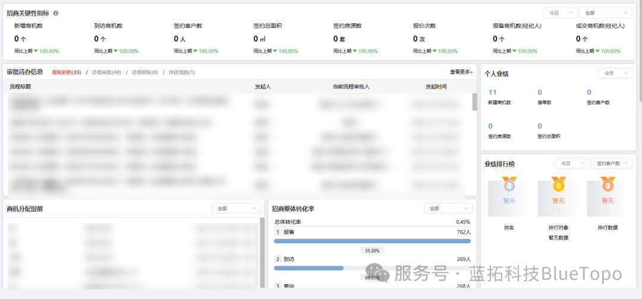The image size is (642, 299).
Task: Click the gold first-place medal icon
Action: [558, 185]
